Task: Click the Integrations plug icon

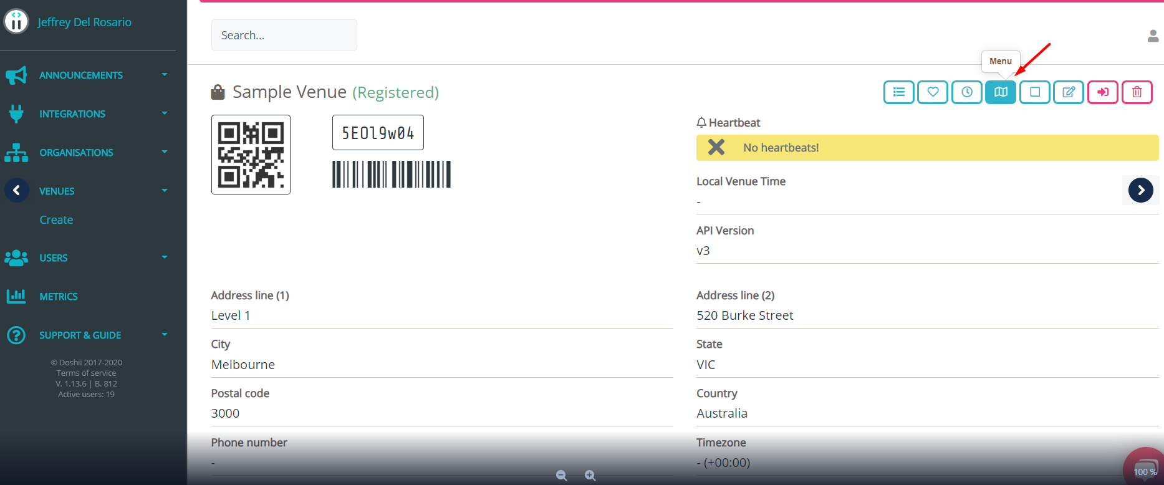Action: coord(16,114)
